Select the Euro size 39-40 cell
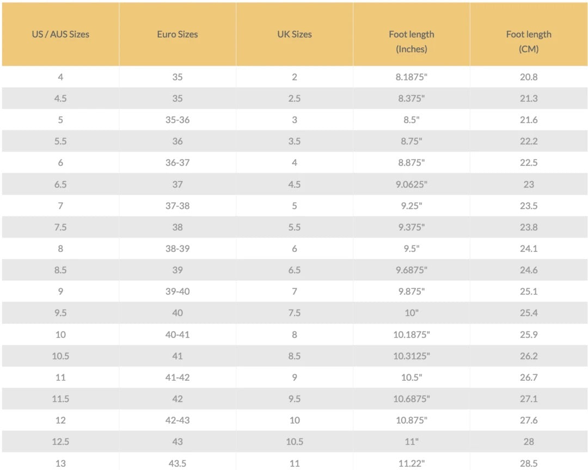The height and width of the screenshot is (470, 588). tap(177, 292)
